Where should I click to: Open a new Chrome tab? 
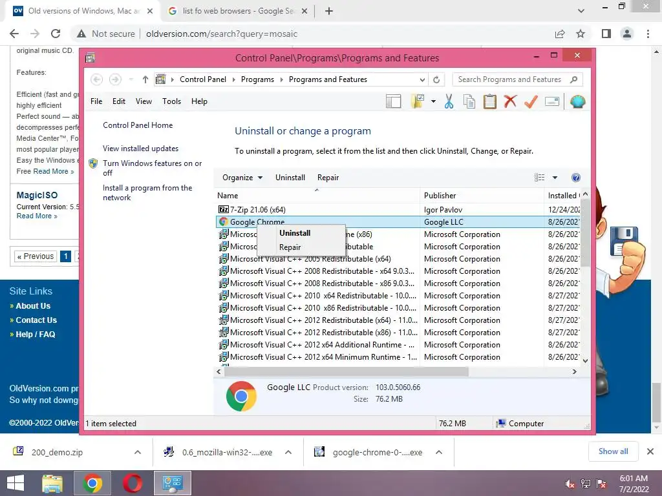click(329, 11)
